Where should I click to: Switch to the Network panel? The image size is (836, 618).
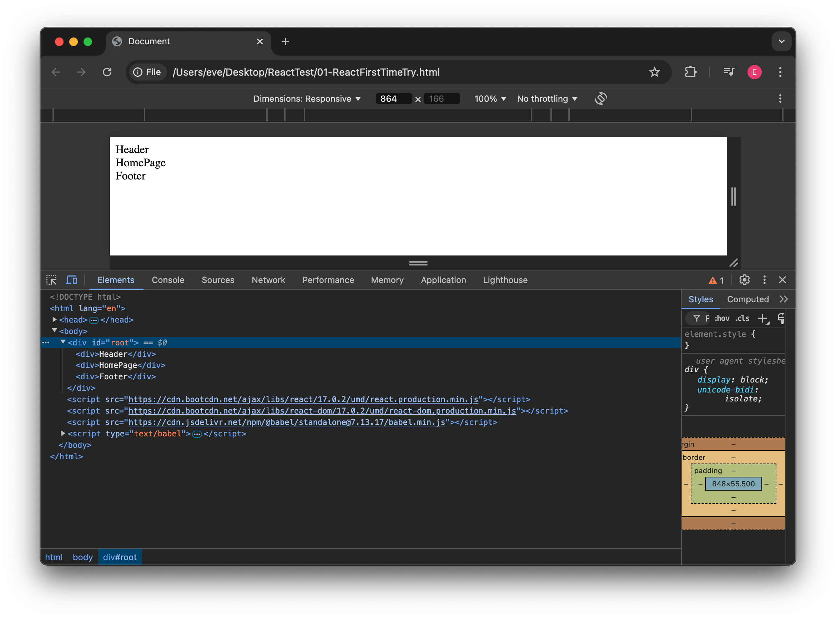click(x=268, y=280)
